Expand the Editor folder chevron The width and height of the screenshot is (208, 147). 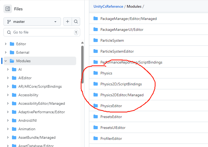pyautogui.click(x=6, y=44)
